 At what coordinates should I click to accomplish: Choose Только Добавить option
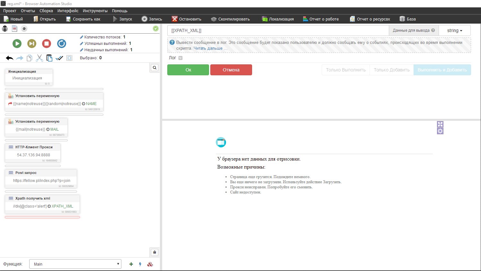point(392,70)
